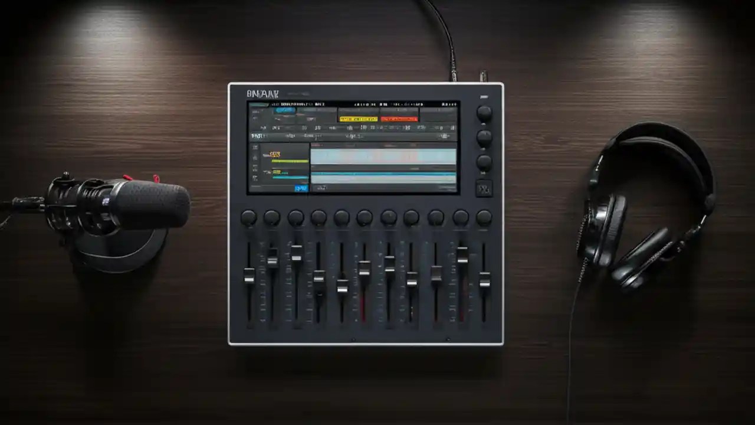Select the first icon in the left track sidebar

pos(255,146)
